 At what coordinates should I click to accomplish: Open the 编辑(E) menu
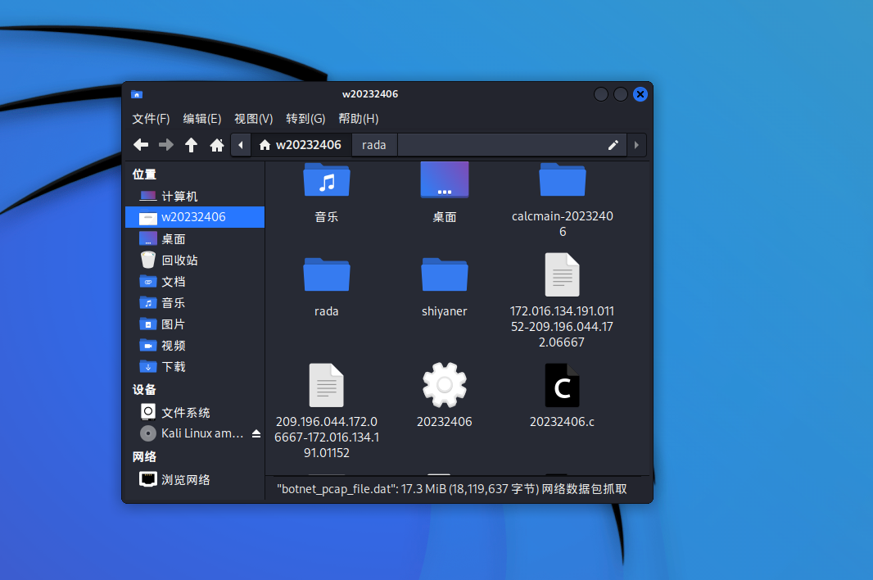(202, 119)
